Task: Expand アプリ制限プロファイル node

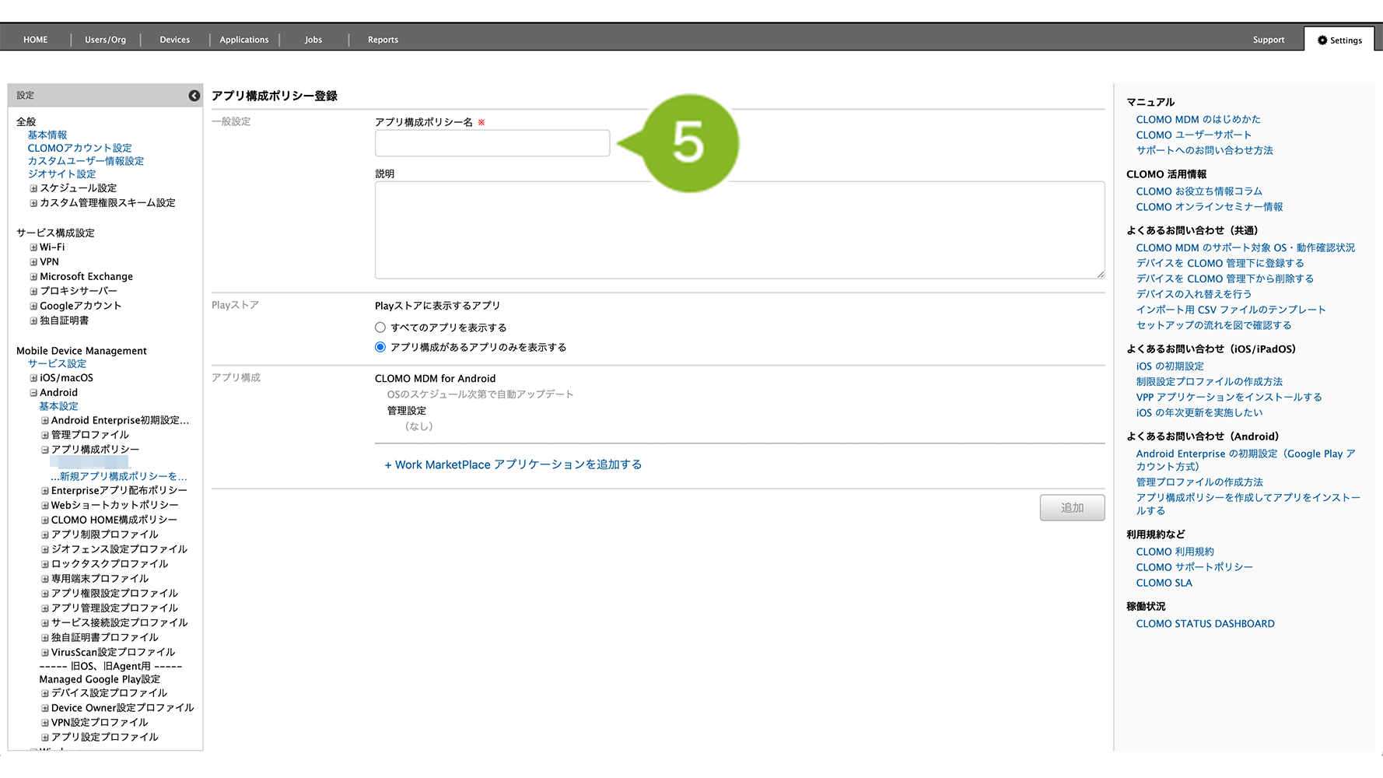Action: [x=45, y=534]
